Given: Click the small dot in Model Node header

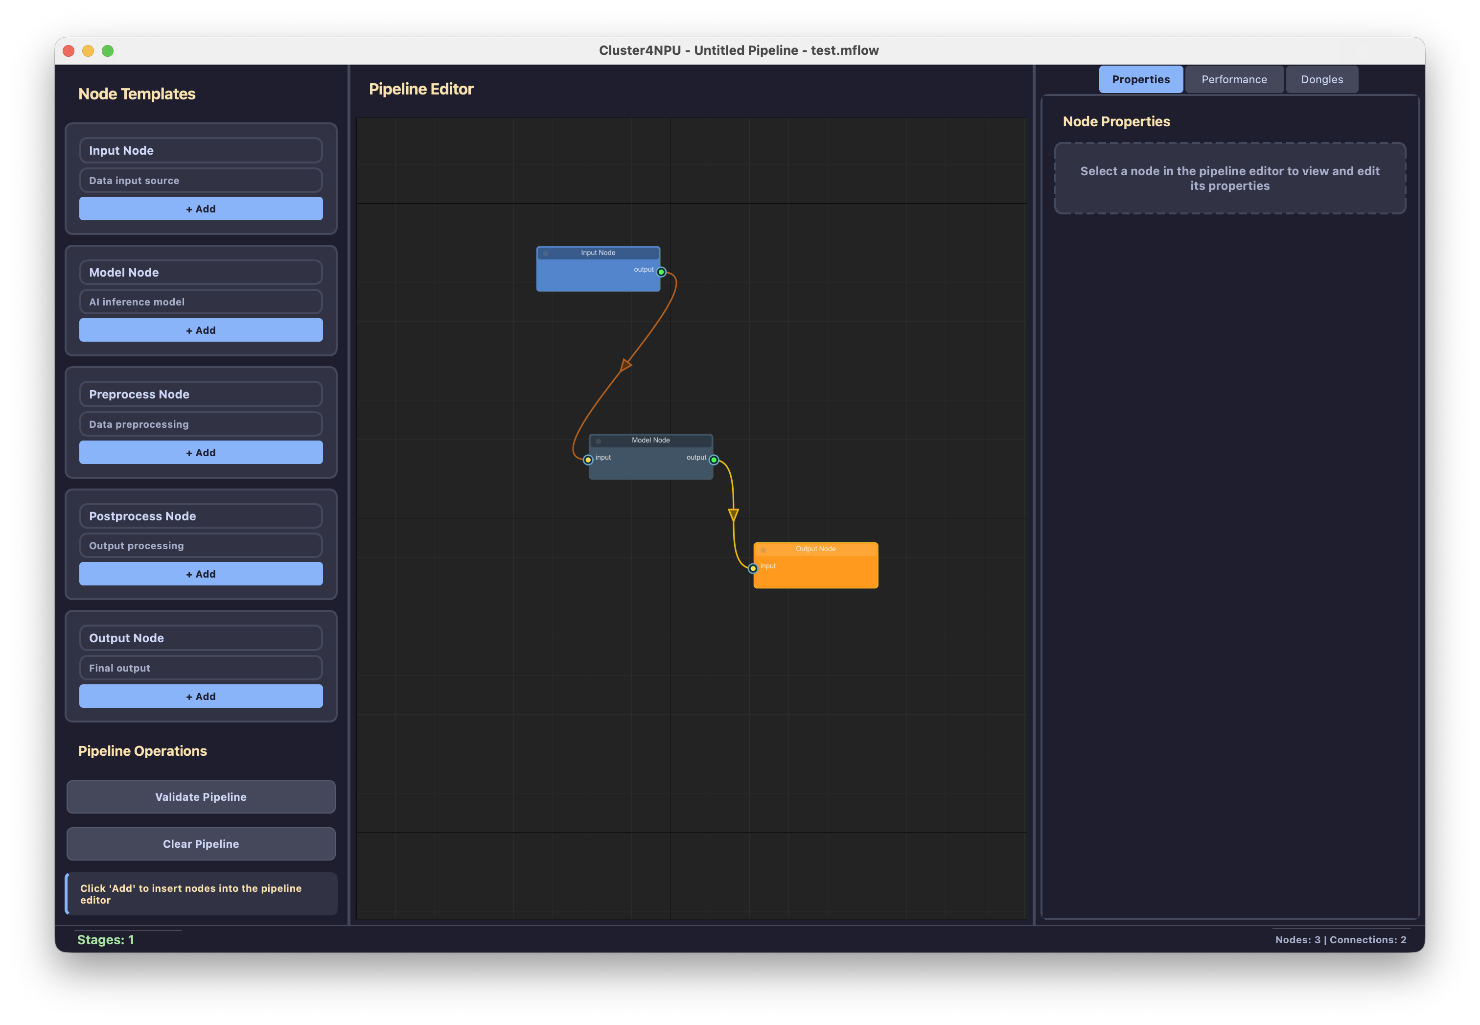Looking at the screenshot, I should [x=599, y=441].
